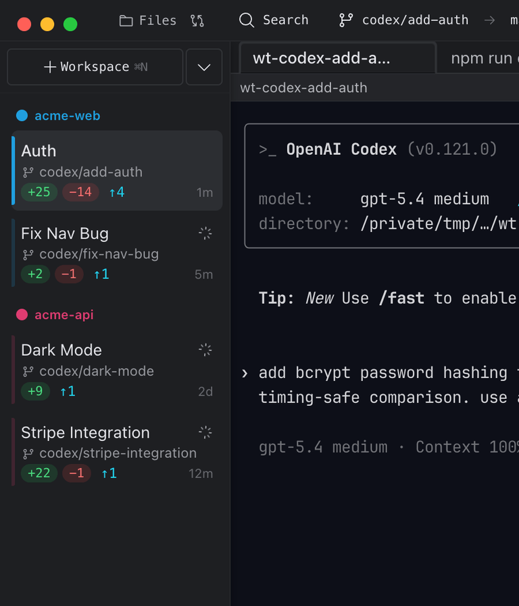Click the pink acme-api color dot

point(22,314)
